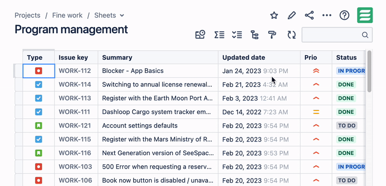Click IN PROGRESS status of WORK-103
This screenshot has width=386, height=186.
click(351, 167)
